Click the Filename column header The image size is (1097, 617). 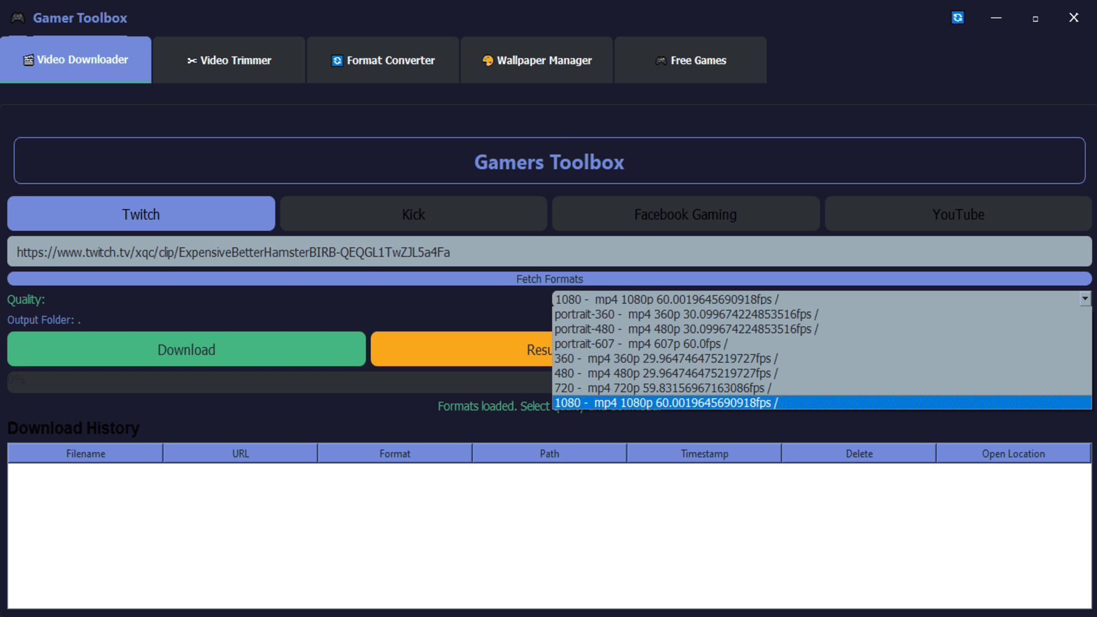(x=85, y=453)
